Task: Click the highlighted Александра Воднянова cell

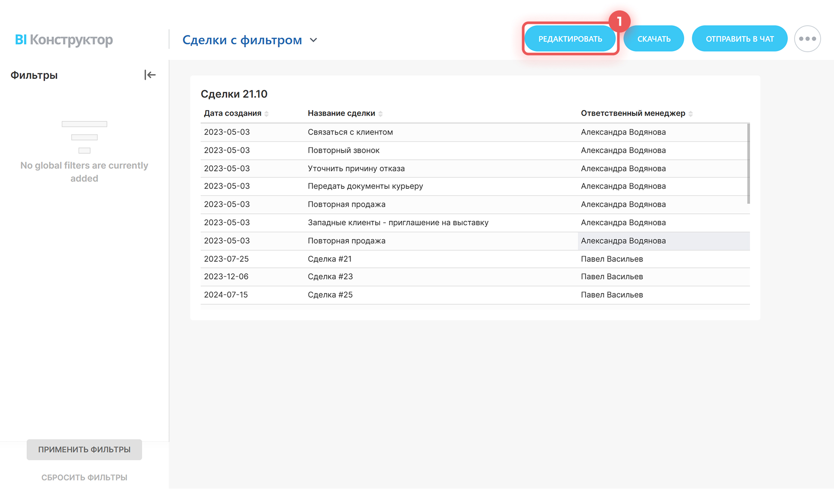Action: coord(623,241)
